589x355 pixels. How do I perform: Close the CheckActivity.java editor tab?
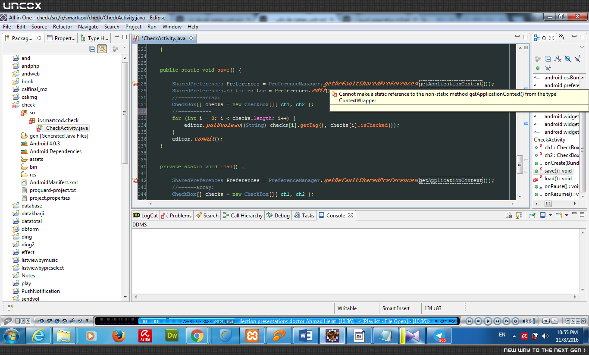191,38
